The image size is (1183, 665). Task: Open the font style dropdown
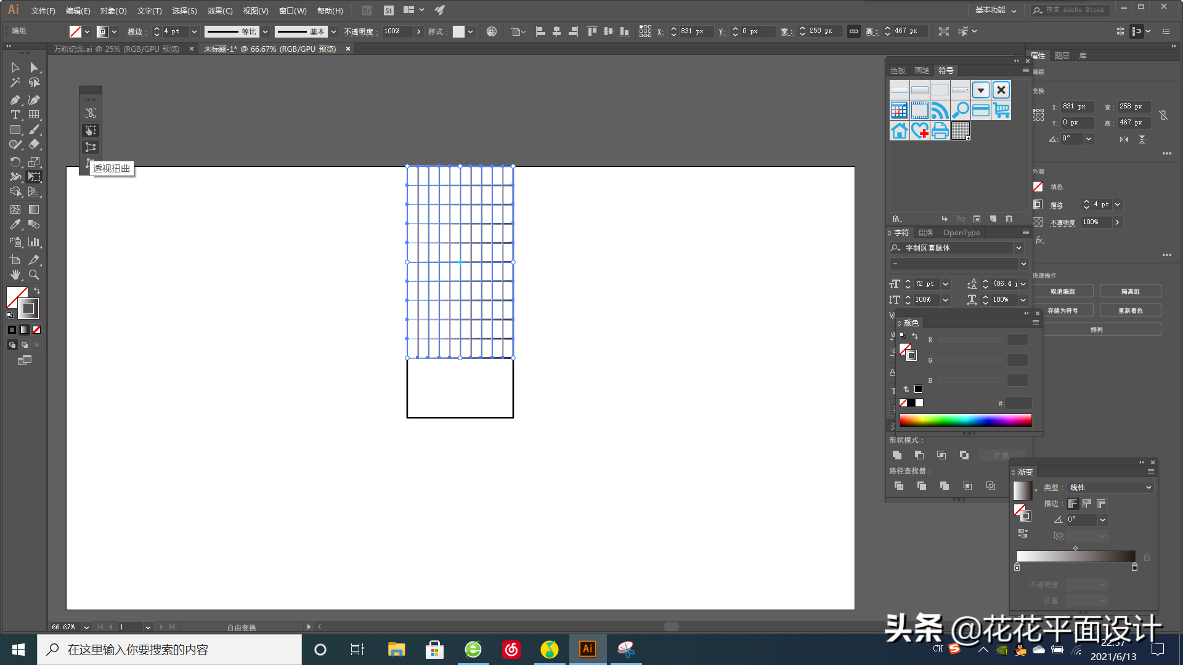[x=1023, y=264]
